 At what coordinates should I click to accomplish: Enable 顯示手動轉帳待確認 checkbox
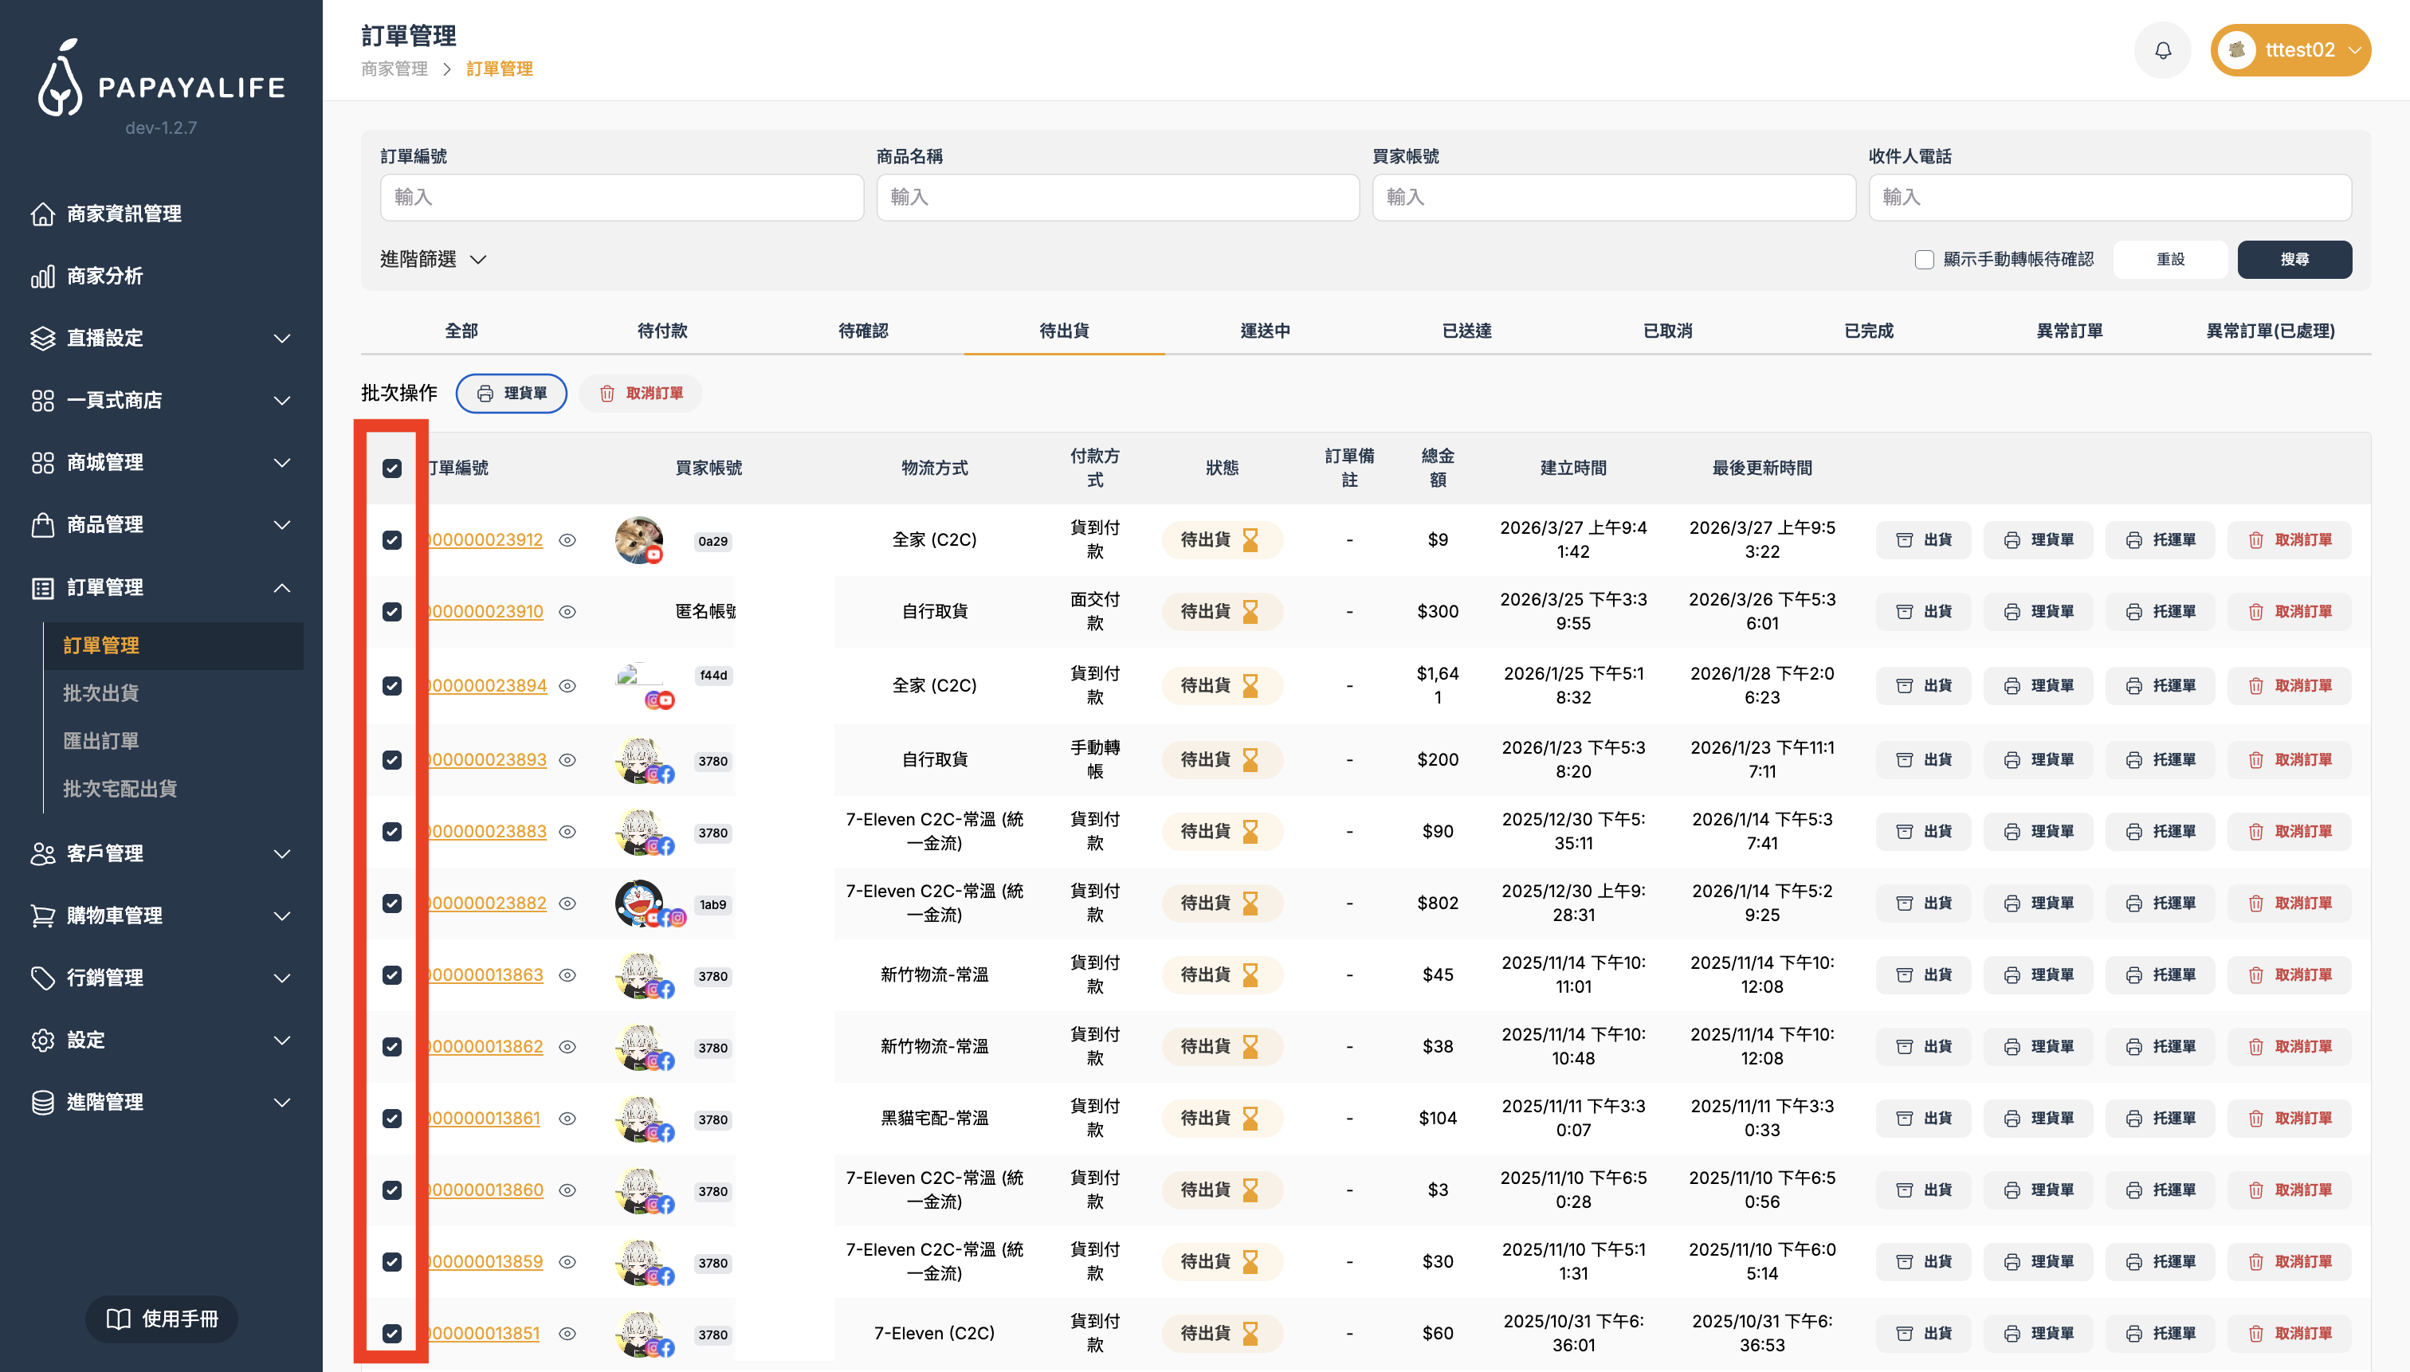(x=1925, y=259)
